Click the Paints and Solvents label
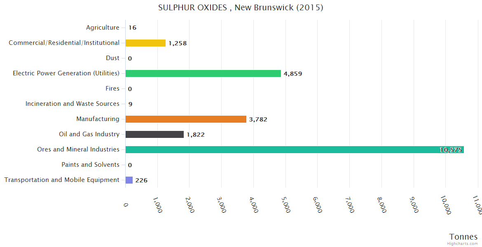This screenshot has height=247, width=482. click(90, 165)
